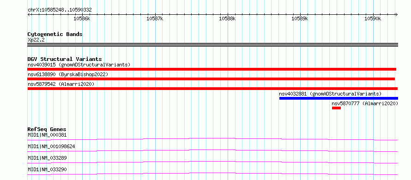Viewport: 411px width, 180px height.
Task: Click the MID1|NM_001098624 transcript label
Action: (x=51, y=146)
